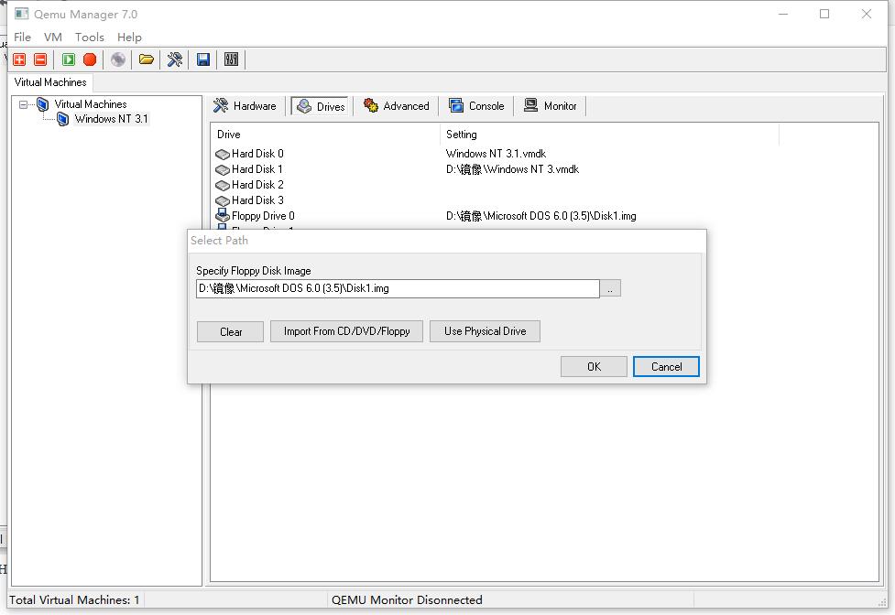
Task: Click the red minus Delete VM icon
Action: pyautogui.click(x=40, y=59)
